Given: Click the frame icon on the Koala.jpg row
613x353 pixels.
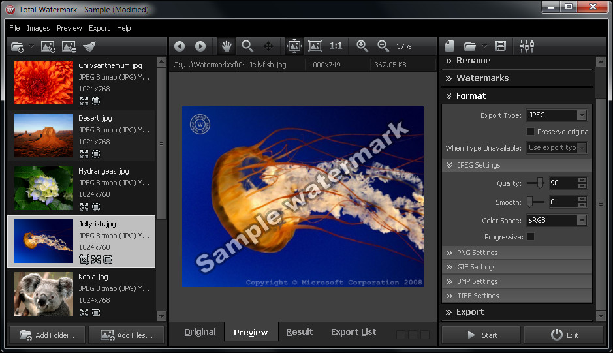Looking at the screenshot, I should (96, 312).
